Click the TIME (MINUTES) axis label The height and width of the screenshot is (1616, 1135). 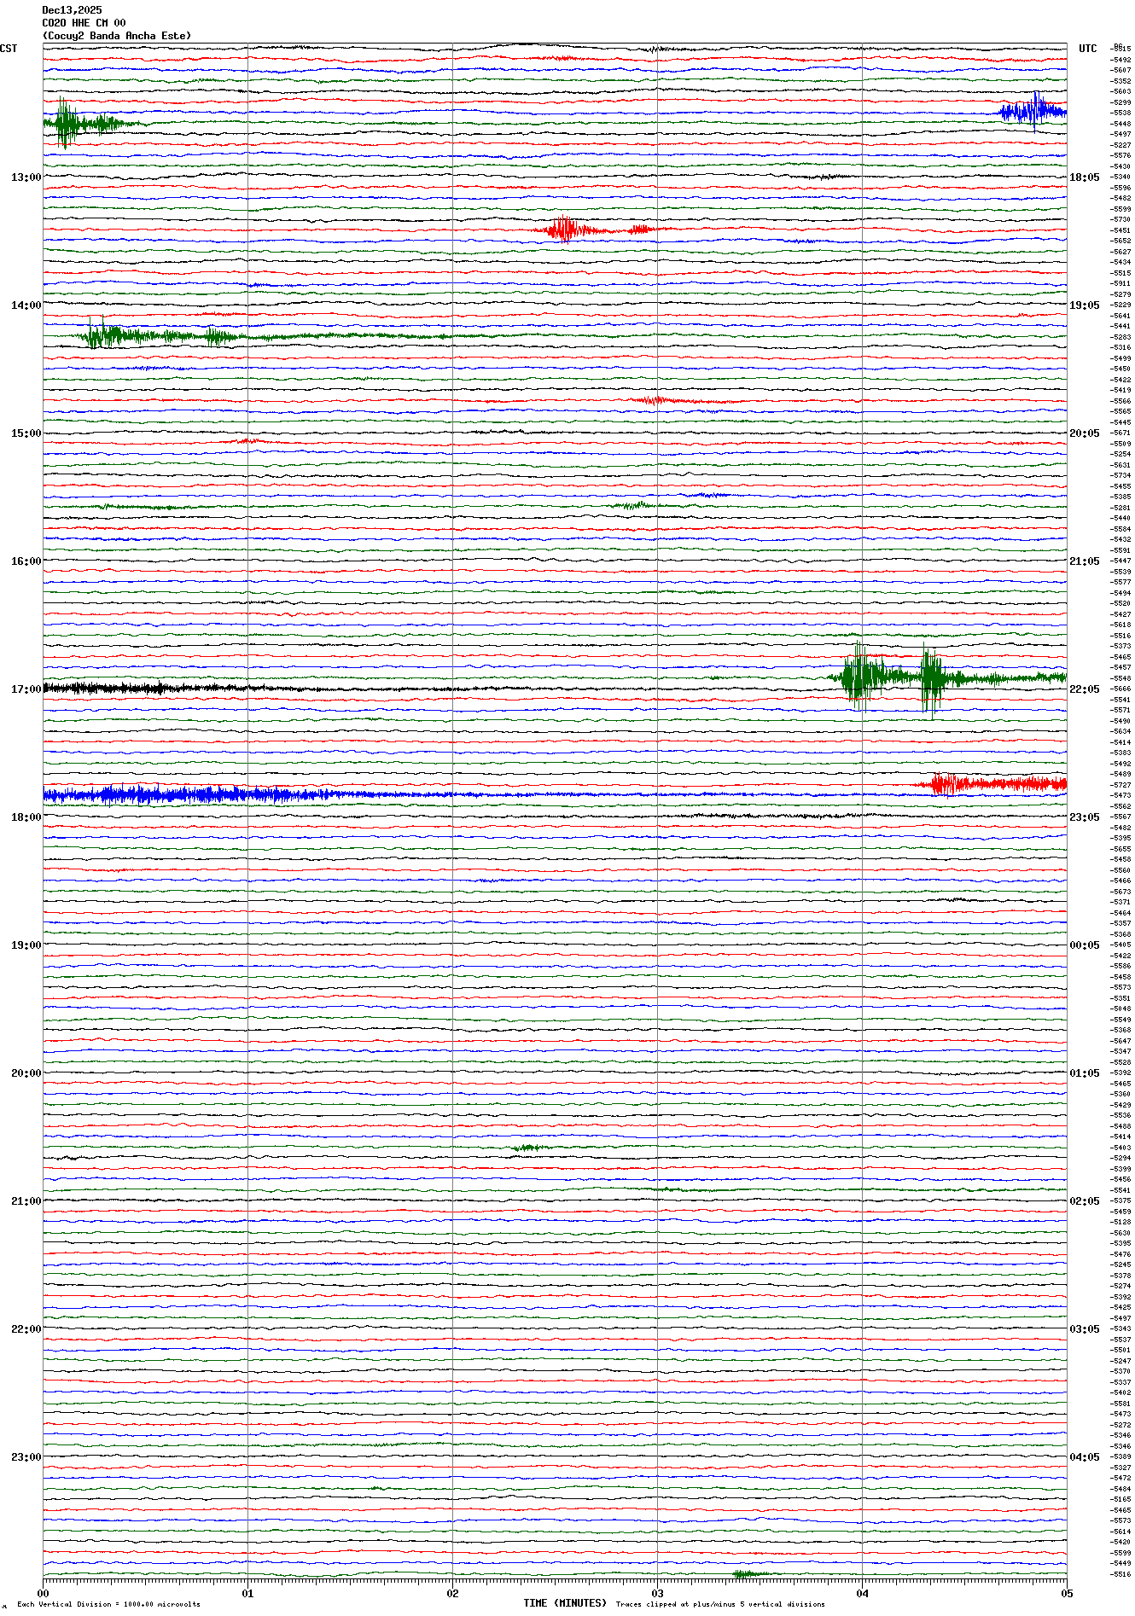(x=565, y=1602)
